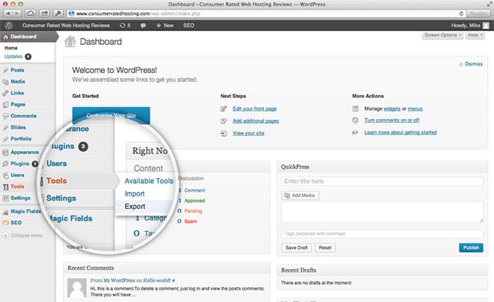Dismiss the Welcome to WordPress panel
Image resolution: width=494 pixels, height=302 pixels.
pyautogui.click(x=471, y=64)
